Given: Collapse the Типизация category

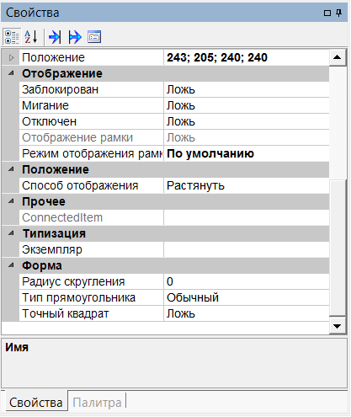Looking at the screenshot, I should coord(11,233).
